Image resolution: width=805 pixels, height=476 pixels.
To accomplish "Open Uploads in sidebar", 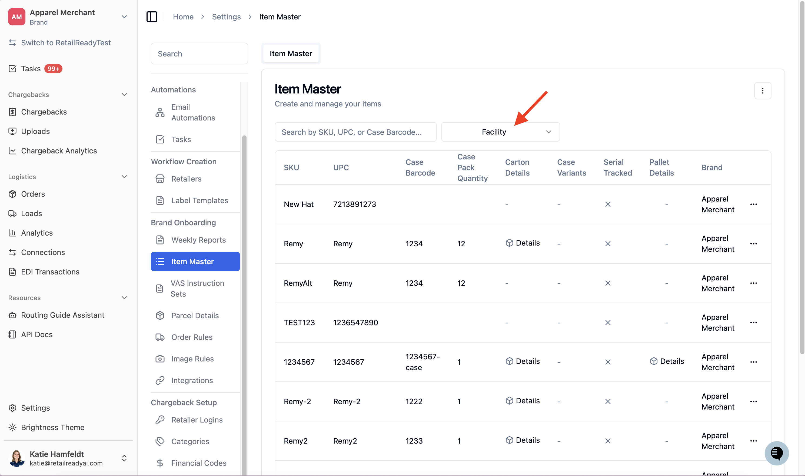I will 29,131.
